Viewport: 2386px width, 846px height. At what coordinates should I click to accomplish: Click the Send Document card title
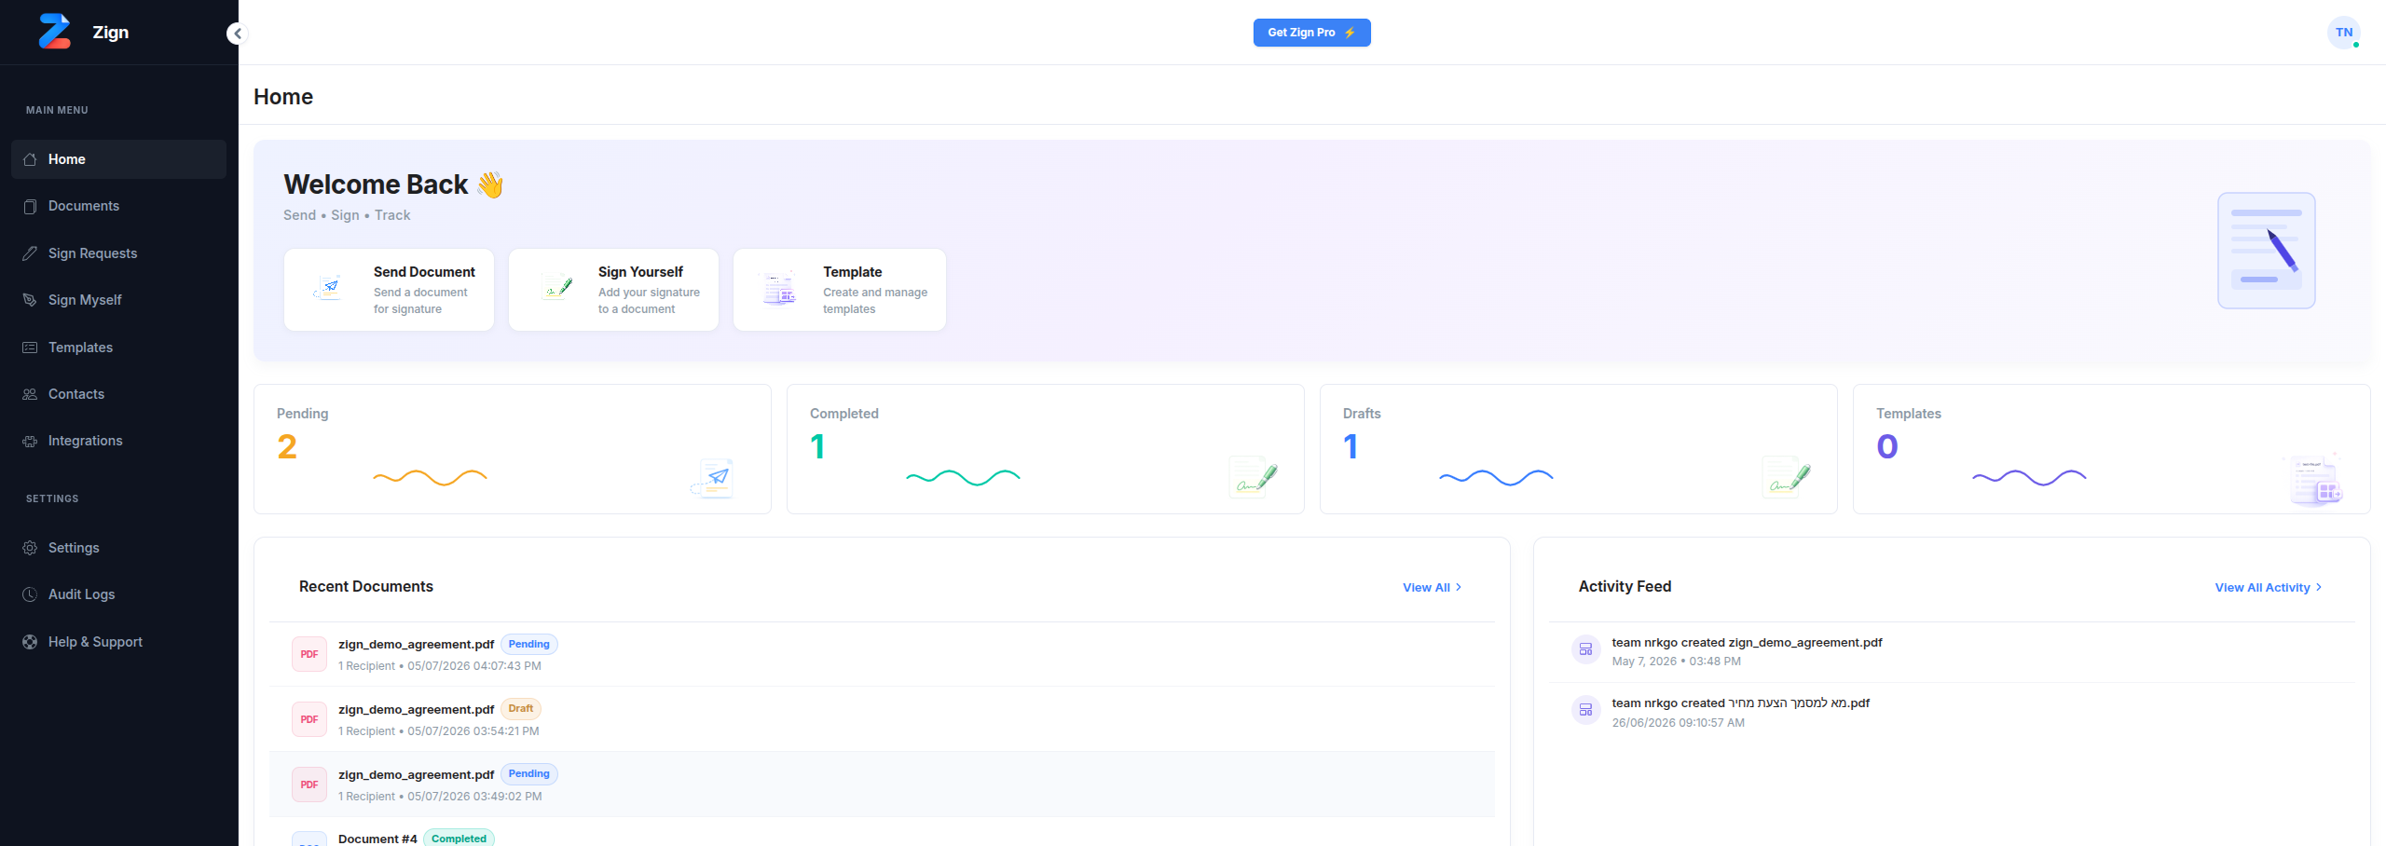point(424,272)
